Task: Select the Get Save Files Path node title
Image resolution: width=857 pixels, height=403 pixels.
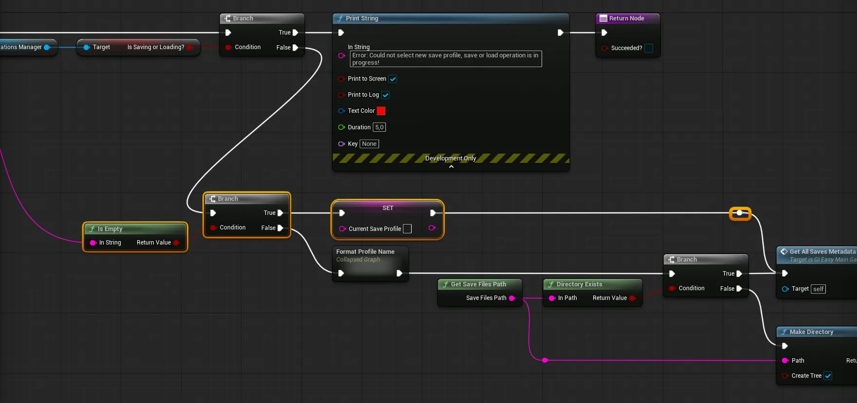Action: (x=478, y=284)
